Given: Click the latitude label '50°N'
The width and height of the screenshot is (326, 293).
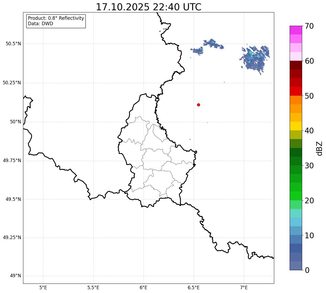Looking at the screenshot, I should (x=15, y=122).
